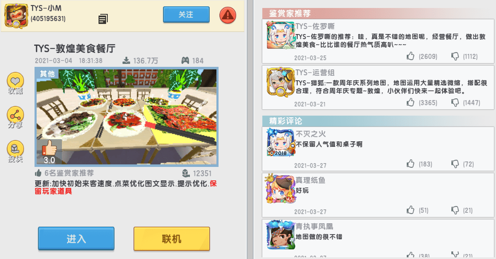Thumbs-up the 不灭之火 comment

[x=410, y=164]
